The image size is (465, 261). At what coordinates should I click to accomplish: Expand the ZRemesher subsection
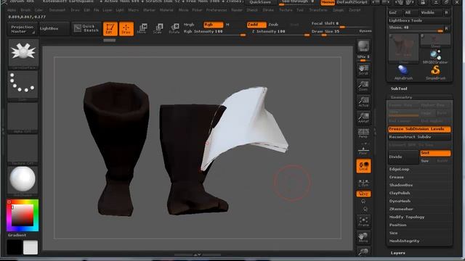(401, 209)
